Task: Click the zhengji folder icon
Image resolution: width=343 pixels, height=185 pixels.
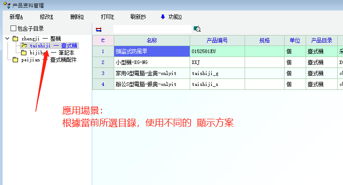Action: (15, 39)
